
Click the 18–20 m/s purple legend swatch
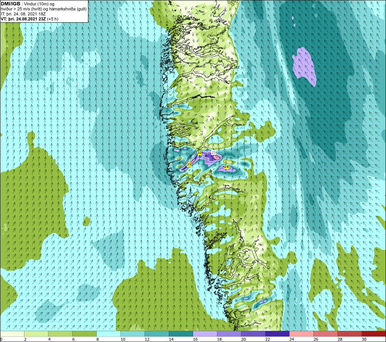click(229, 334)
